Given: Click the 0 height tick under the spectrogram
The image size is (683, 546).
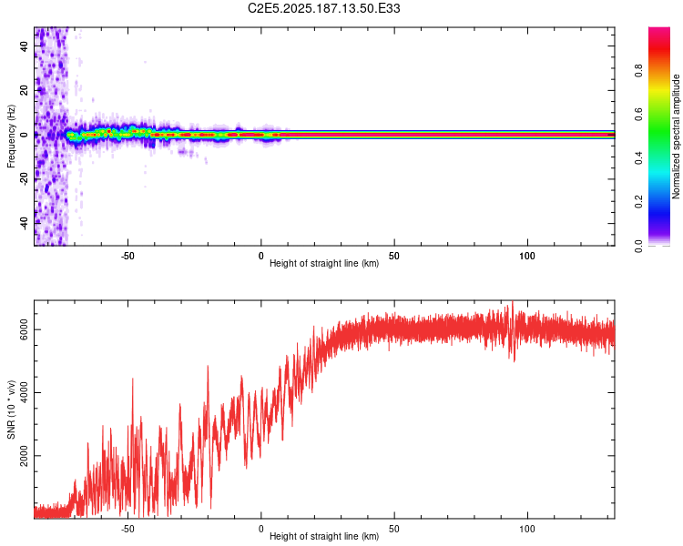Looking at the screenshot, I should 261,256.
